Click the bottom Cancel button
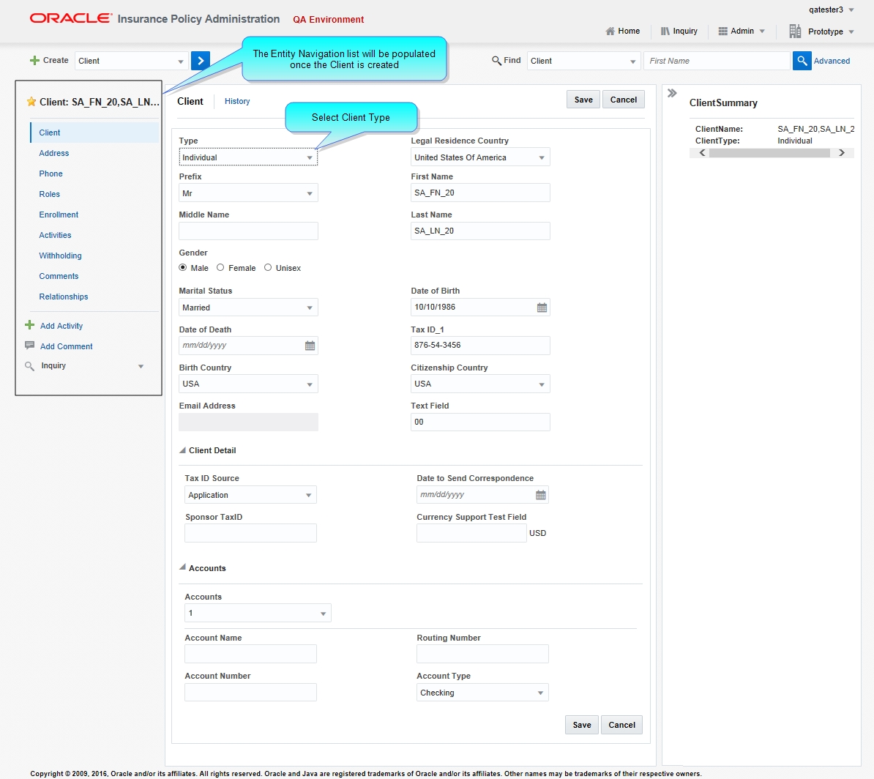Image resolution: width=874 pixels, height=779 pixels. [621, 725]
